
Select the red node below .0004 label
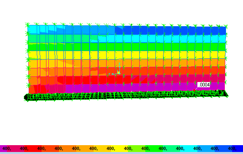tap(194, 90)
